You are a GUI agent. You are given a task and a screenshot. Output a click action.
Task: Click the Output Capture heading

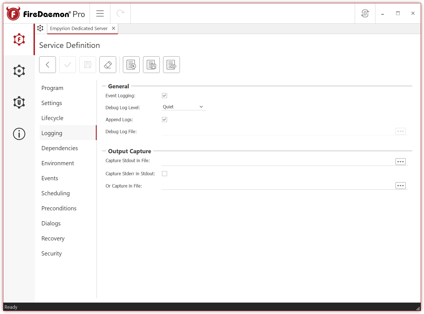tap(130, 151)
